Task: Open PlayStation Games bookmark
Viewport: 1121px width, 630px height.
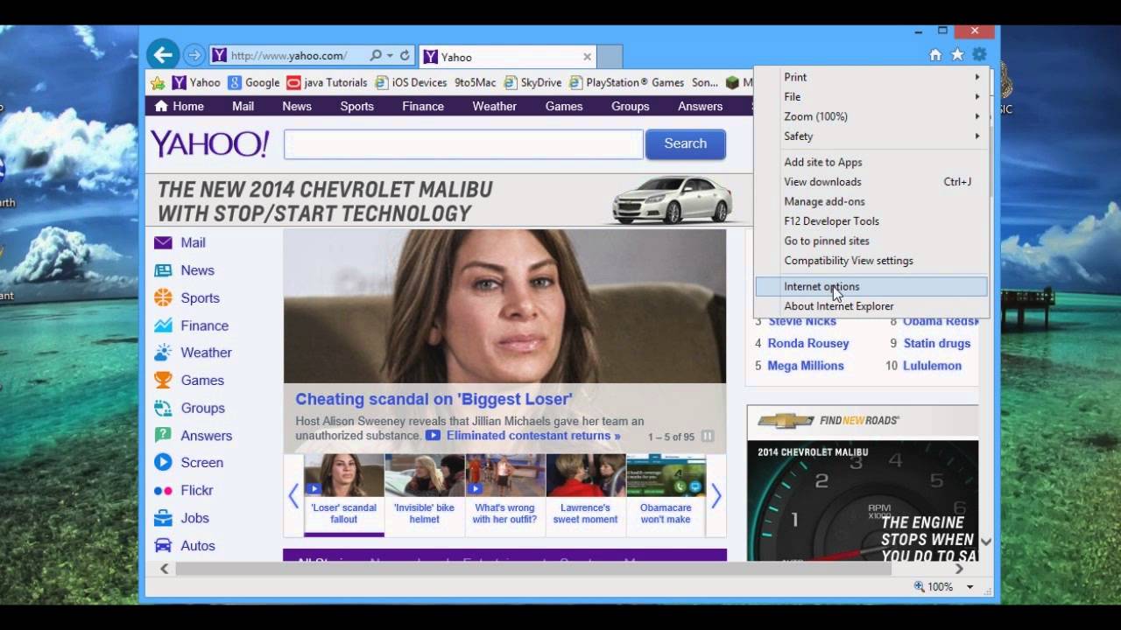Action: click(x=627, y=83)
